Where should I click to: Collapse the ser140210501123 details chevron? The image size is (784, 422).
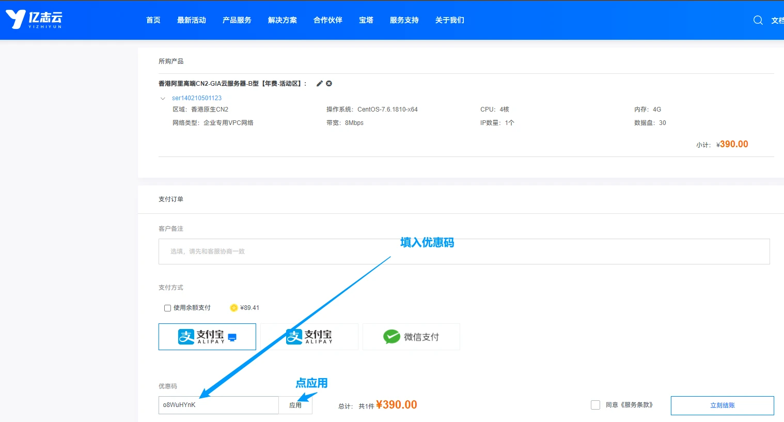163,98
